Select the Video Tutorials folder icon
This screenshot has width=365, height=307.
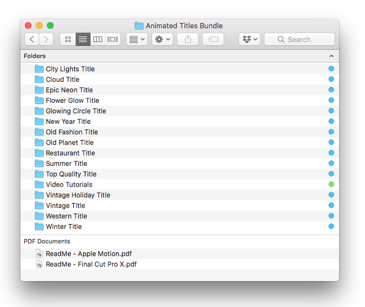pos(39,184)
